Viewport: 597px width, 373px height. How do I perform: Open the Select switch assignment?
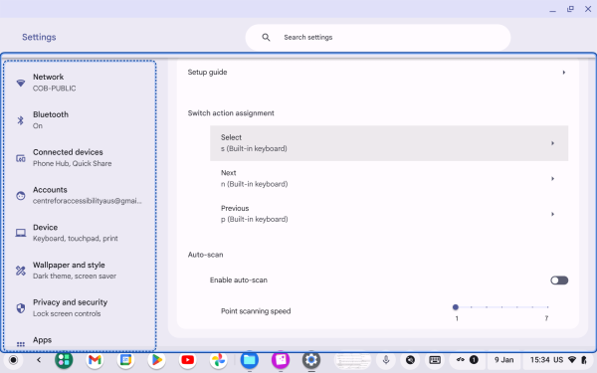pos(389,143)
